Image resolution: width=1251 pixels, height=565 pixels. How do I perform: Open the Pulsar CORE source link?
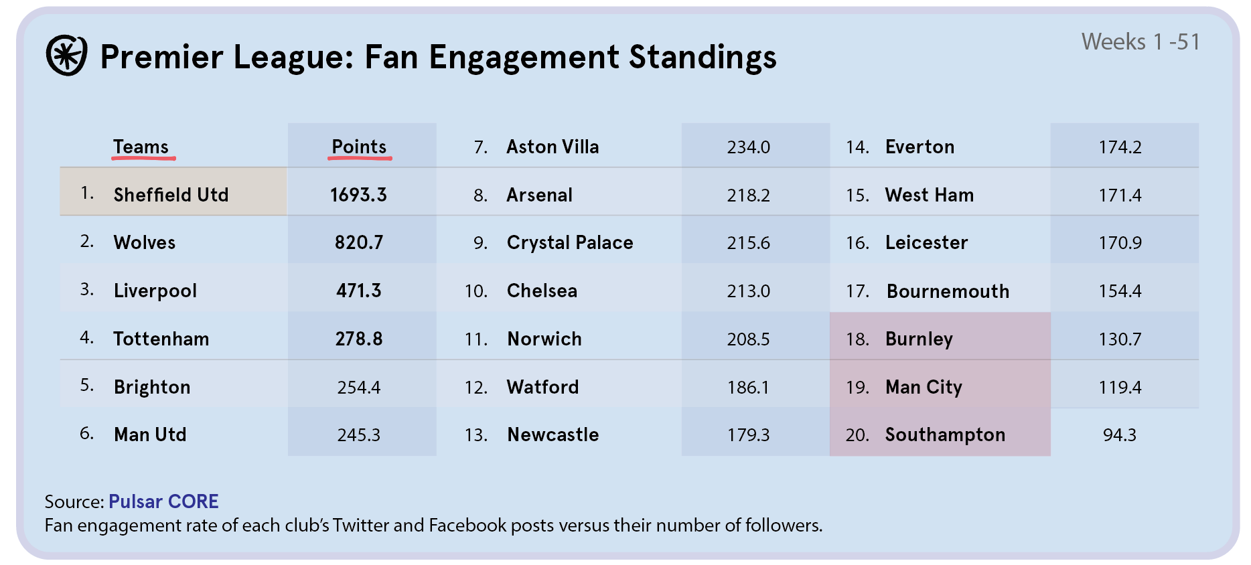[x=163, y=501]
